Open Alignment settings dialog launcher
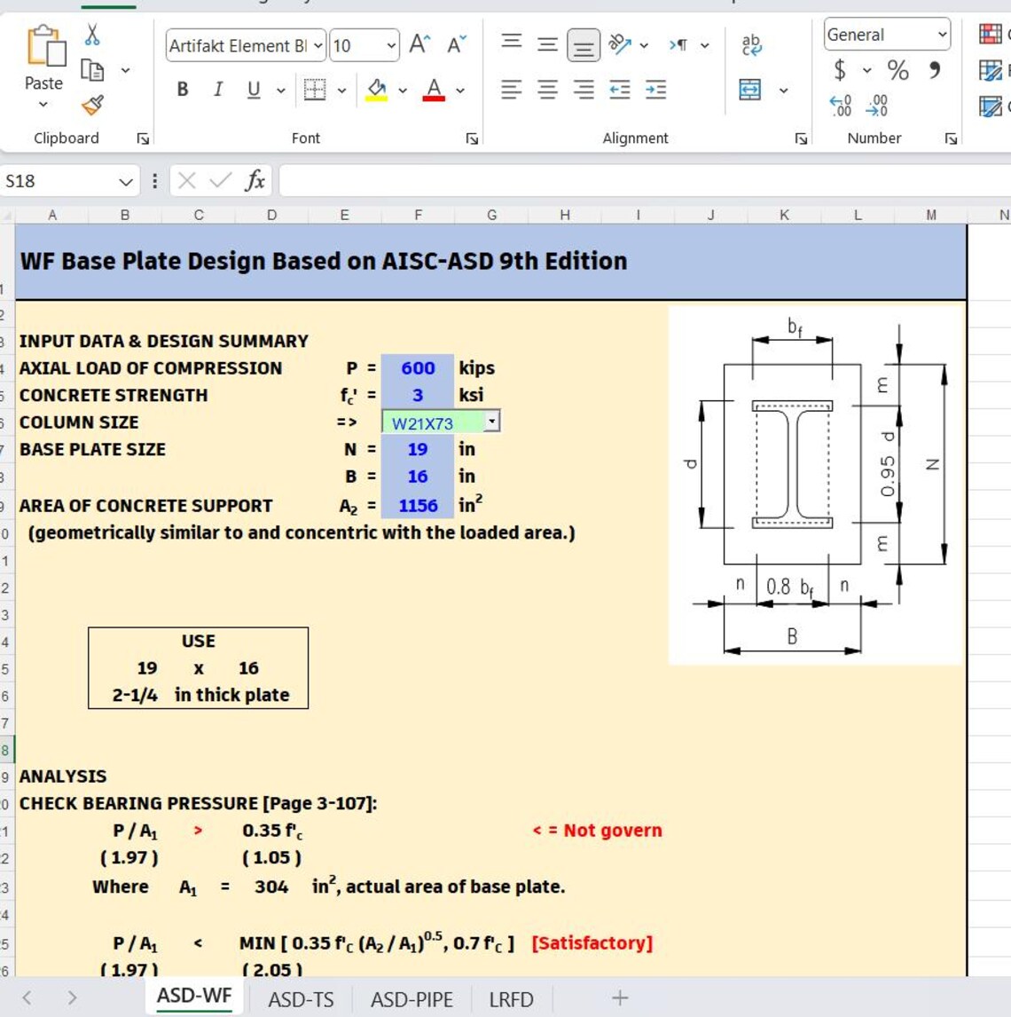Image resolution: width=1011 pixels, height=1017 pixels. point(801,138)
